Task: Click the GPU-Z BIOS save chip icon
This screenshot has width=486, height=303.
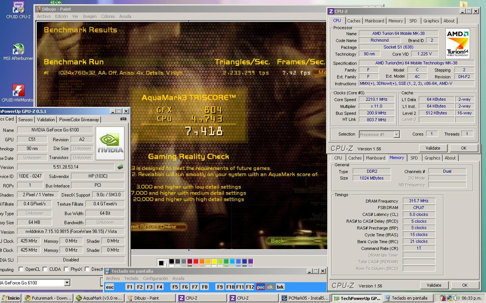Action: pyautogui.click(x=120, y=167)
